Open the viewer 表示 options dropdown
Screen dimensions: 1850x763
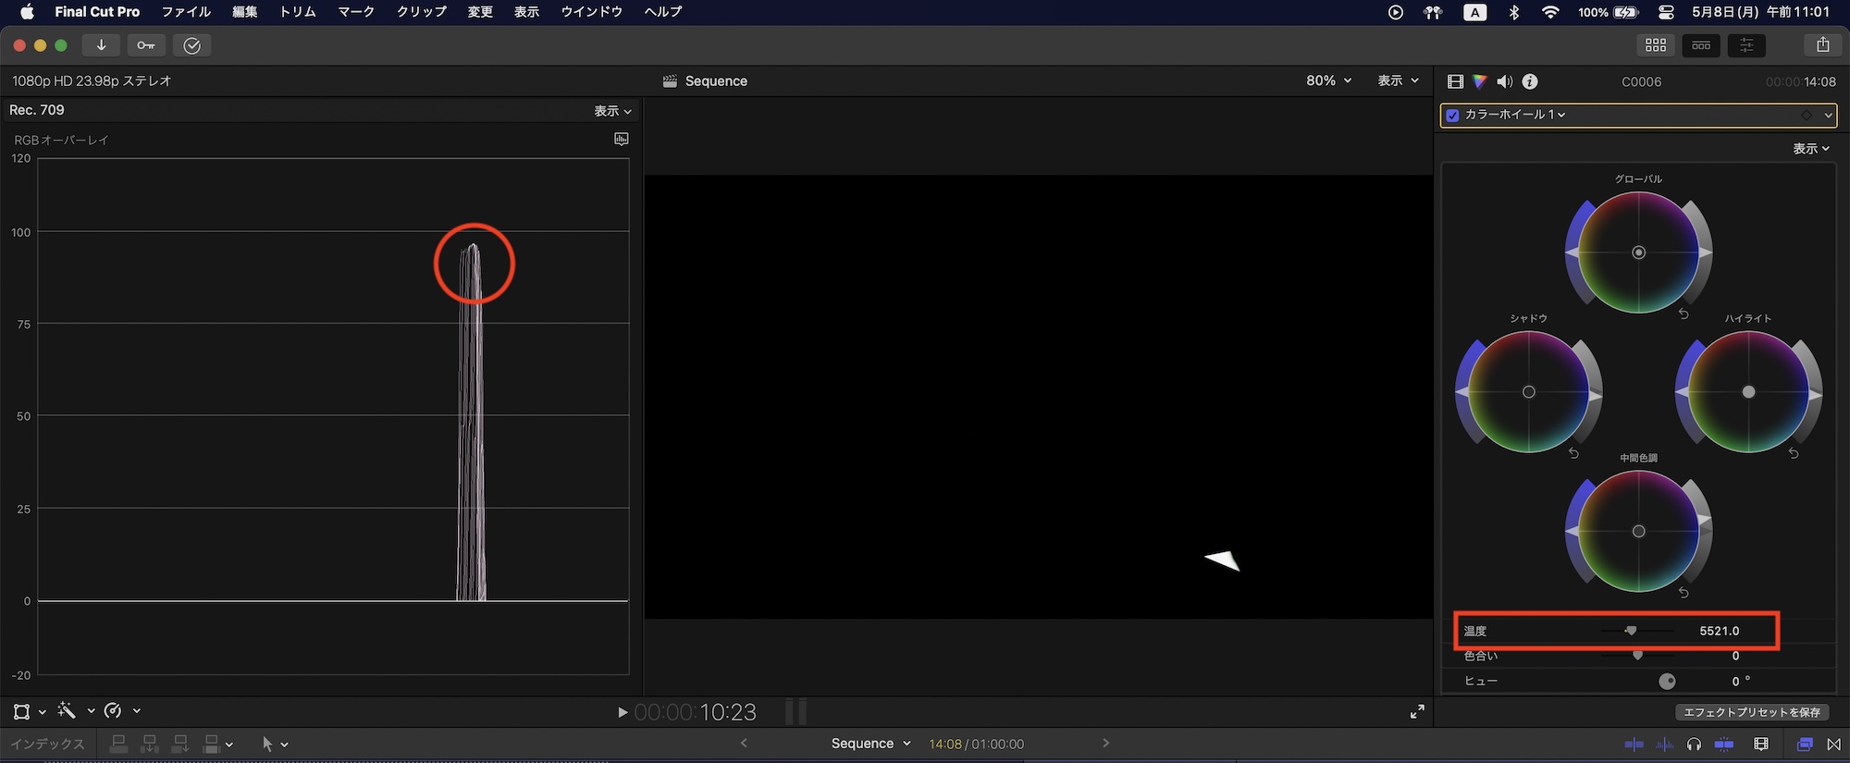coord(1399,80)
